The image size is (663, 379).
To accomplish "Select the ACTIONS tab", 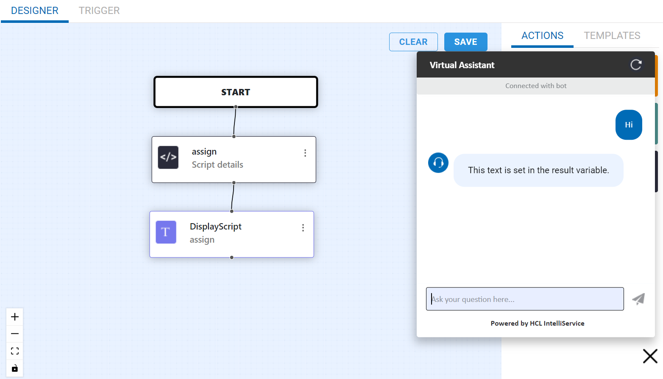I will (x=542, y=36).
